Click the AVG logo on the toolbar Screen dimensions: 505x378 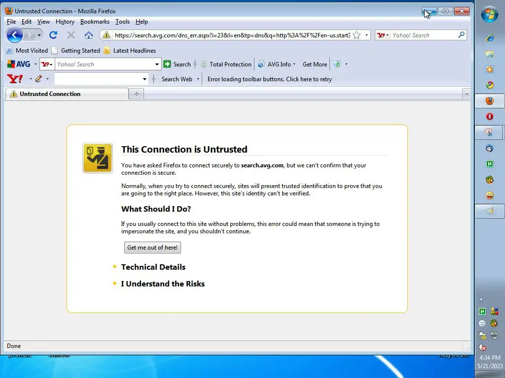pos(19,64)
